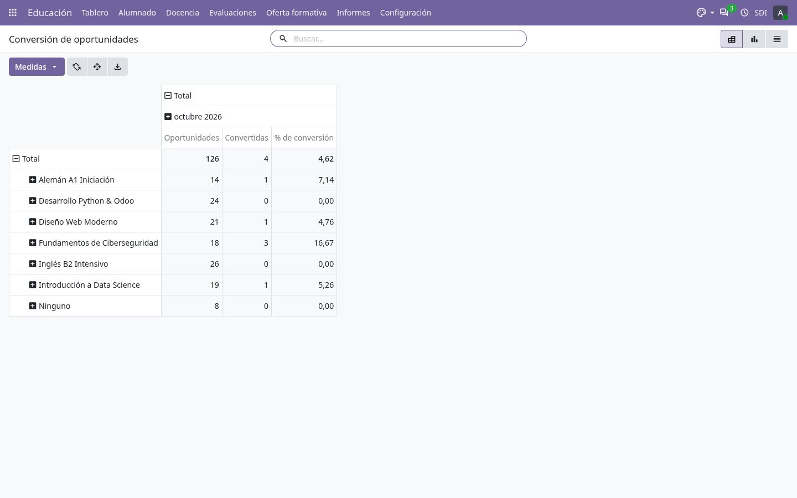
Task: Open the Evaluaciones menu
Action: coord(232,12)
